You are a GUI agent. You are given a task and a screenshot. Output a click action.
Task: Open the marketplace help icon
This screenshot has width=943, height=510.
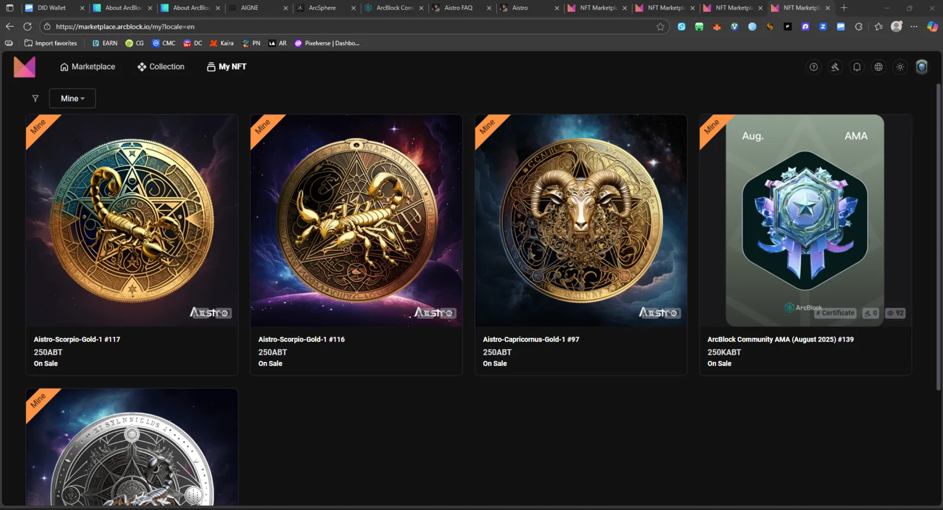813,67
